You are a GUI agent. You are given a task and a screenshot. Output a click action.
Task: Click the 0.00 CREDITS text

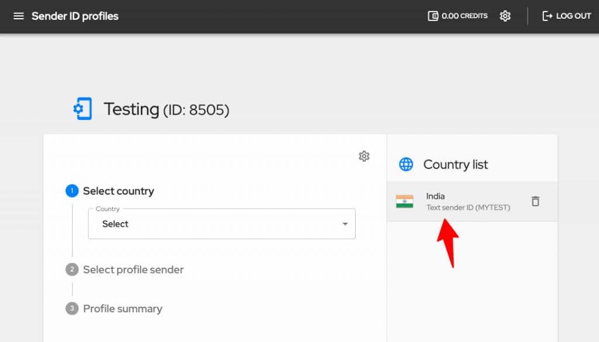(464, 16)
